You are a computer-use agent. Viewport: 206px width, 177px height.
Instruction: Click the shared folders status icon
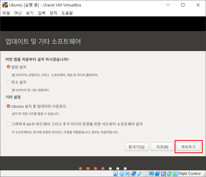click(146, 174)
